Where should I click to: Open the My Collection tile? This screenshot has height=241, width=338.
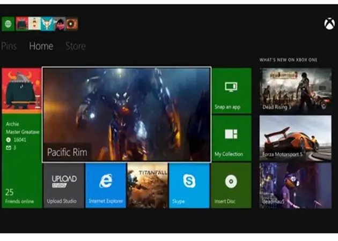coord(232,138)
